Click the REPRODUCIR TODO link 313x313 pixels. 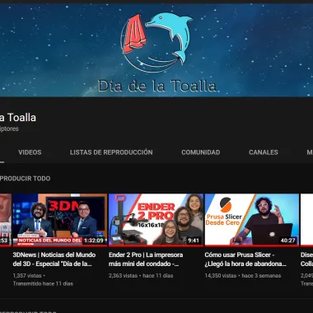[x=25, y=179]
